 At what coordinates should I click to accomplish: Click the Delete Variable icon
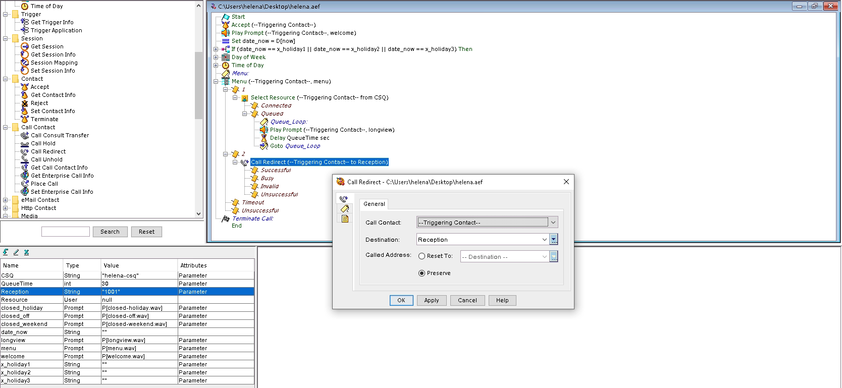point(26,252)
